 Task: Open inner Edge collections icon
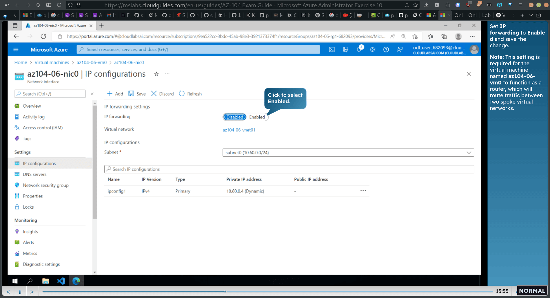pyautogui.click(x=444, y=36)
